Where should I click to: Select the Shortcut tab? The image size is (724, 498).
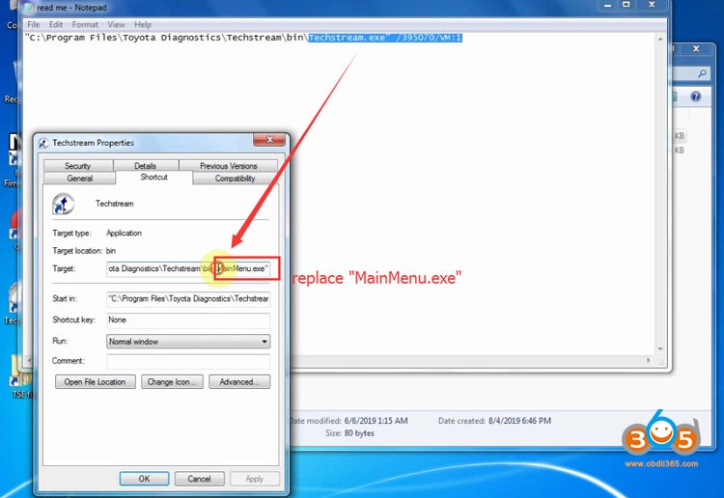pos(153,178)
